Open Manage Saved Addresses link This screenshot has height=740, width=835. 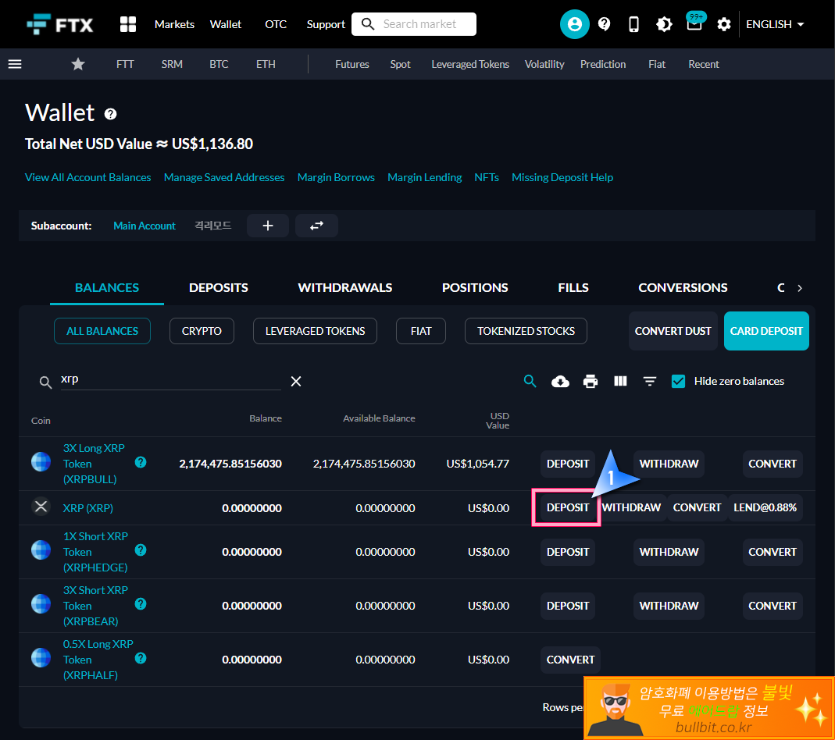tap(224, 177)
